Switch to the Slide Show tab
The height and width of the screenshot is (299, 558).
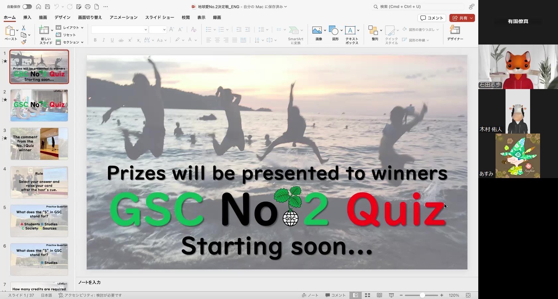pos(159,17)
